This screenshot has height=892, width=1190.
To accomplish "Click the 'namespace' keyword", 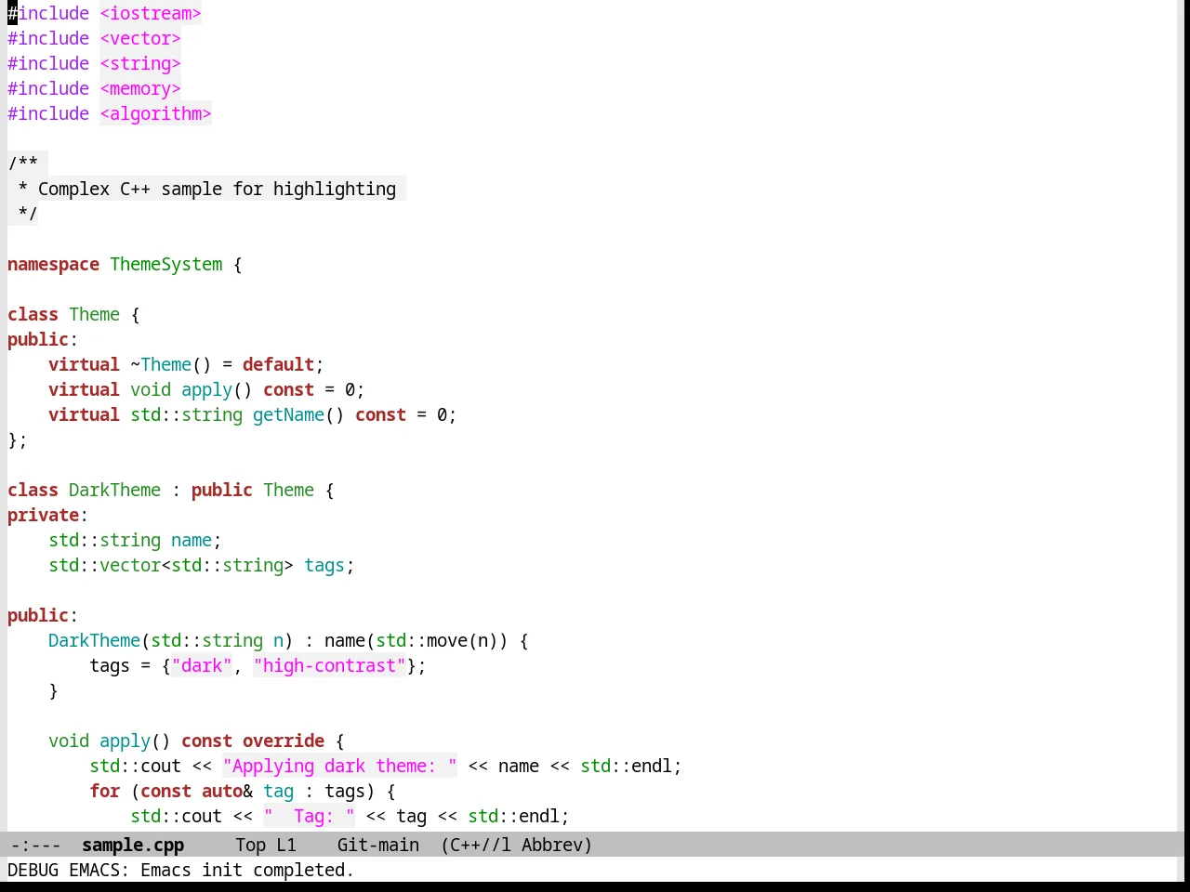I will tap(53, 264).
